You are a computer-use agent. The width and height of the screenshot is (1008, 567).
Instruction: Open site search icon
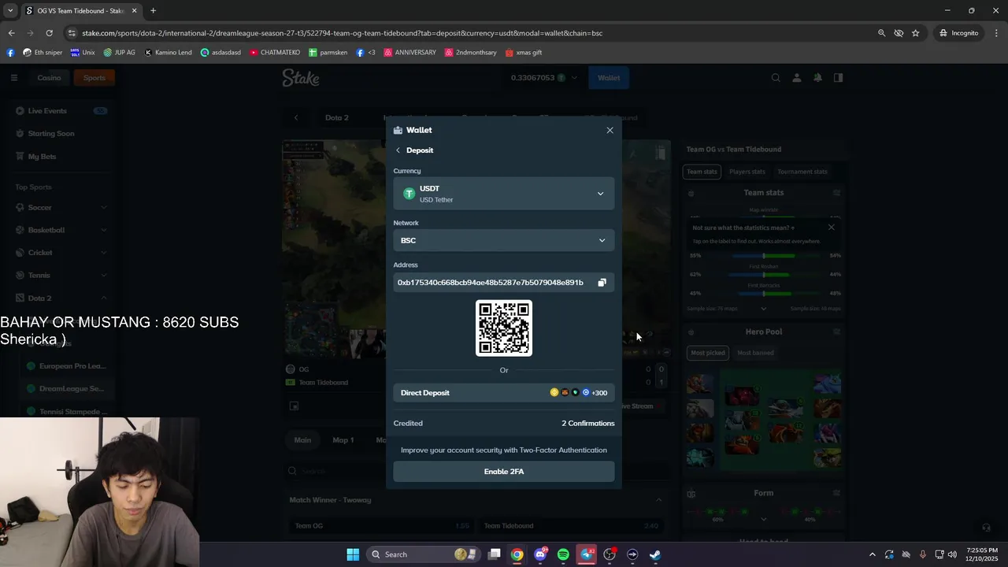click(776, 78)
